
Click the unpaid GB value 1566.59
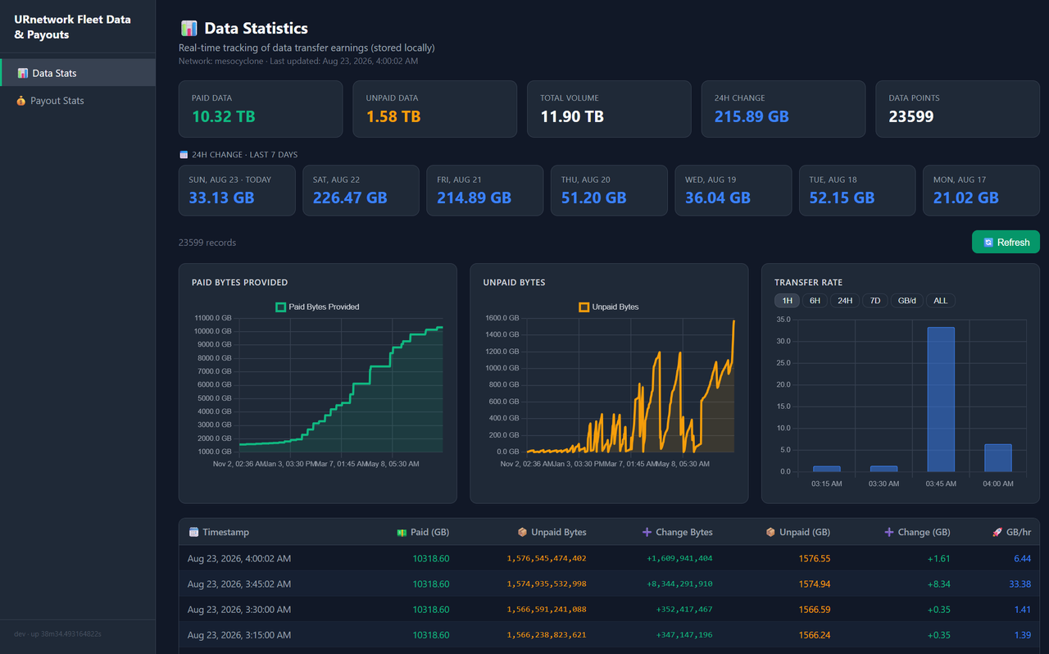click(x=815, y=610)
